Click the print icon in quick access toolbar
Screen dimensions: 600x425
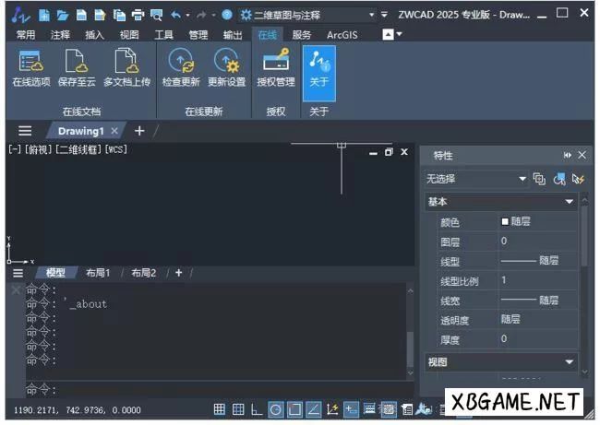[x=138, y=15]
